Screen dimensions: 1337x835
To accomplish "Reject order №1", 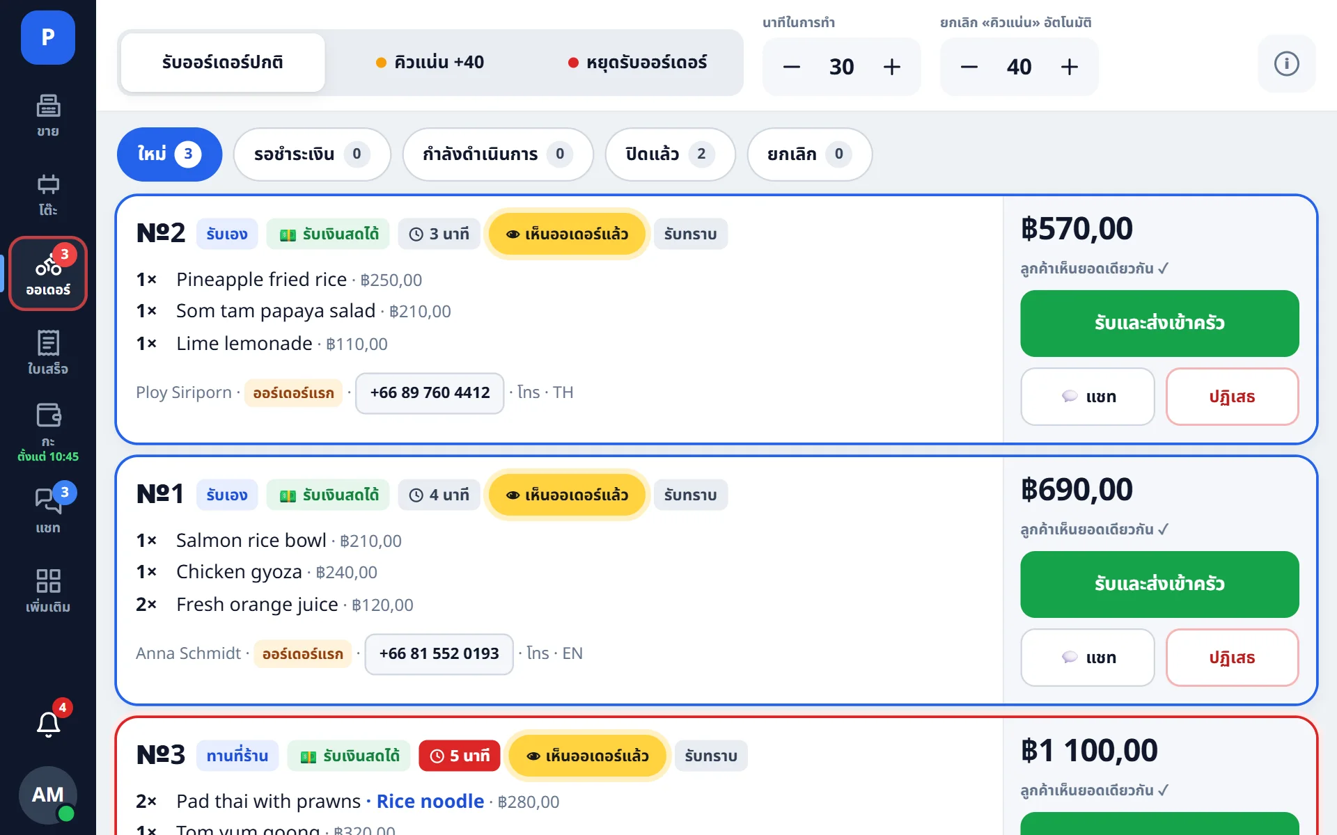I will point(1232,658).
